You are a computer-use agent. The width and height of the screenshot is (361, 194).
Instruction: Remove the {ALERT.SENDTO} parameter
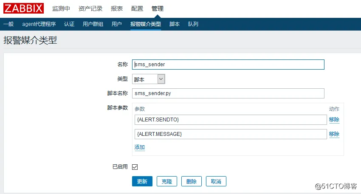[x=334, y=120]
